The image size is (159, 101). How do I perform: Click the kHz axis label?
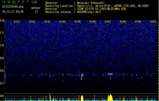[2, 20]
